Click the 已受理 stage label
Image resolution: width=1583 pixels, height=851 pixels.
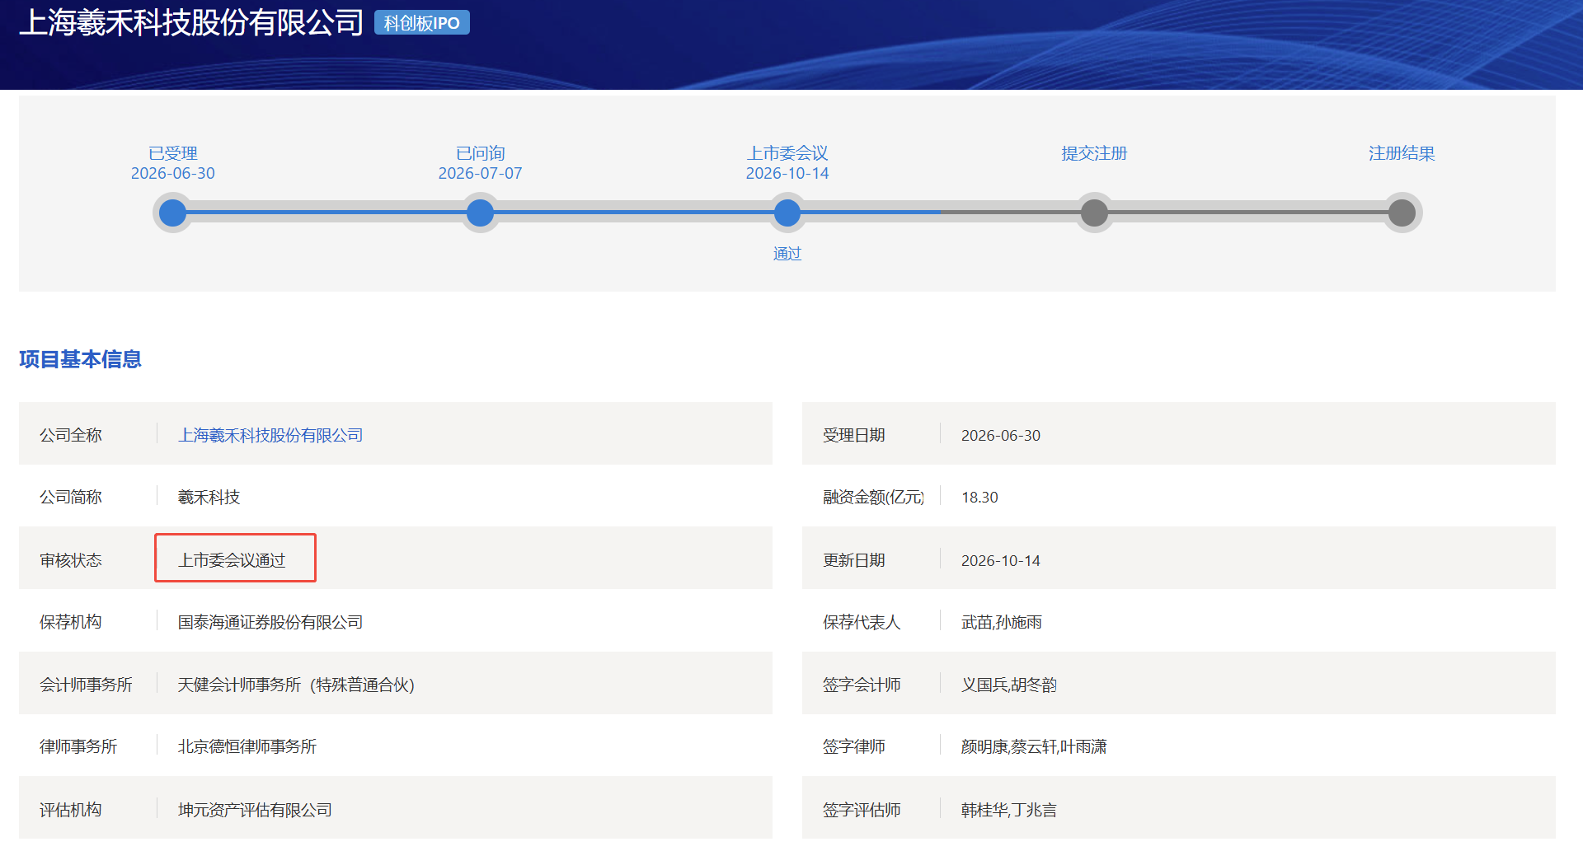point(172,153)
